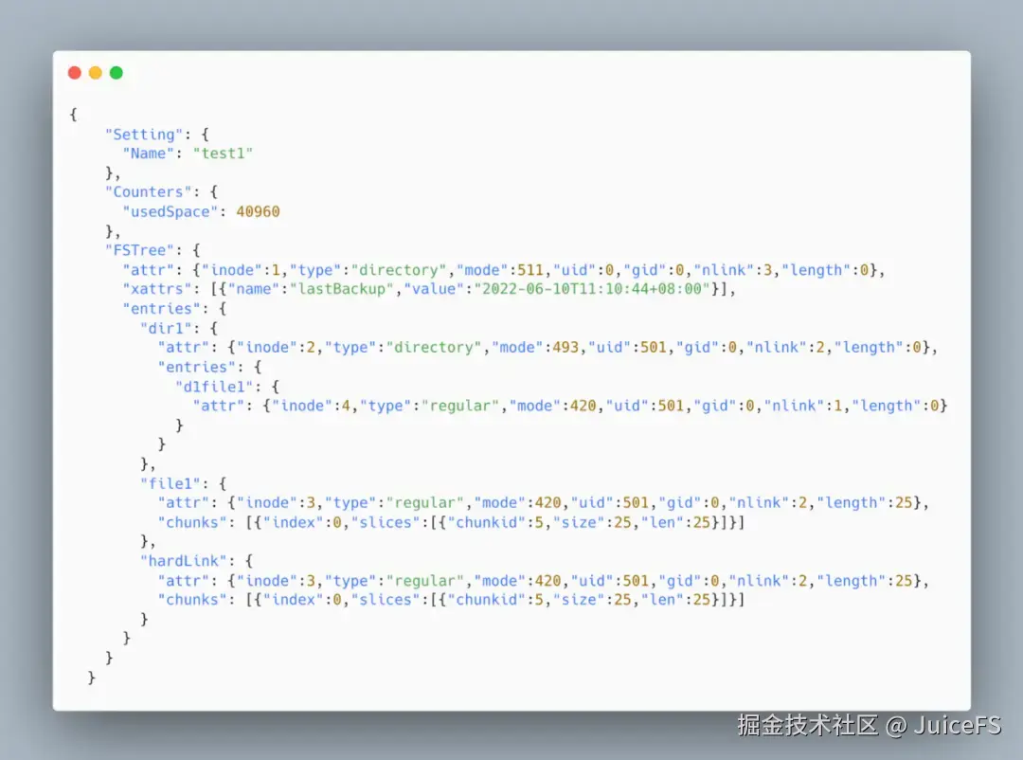The height and width of the screenshot is (760, 1023).
Task: Click the "xattrs" key
Action: 157,289
